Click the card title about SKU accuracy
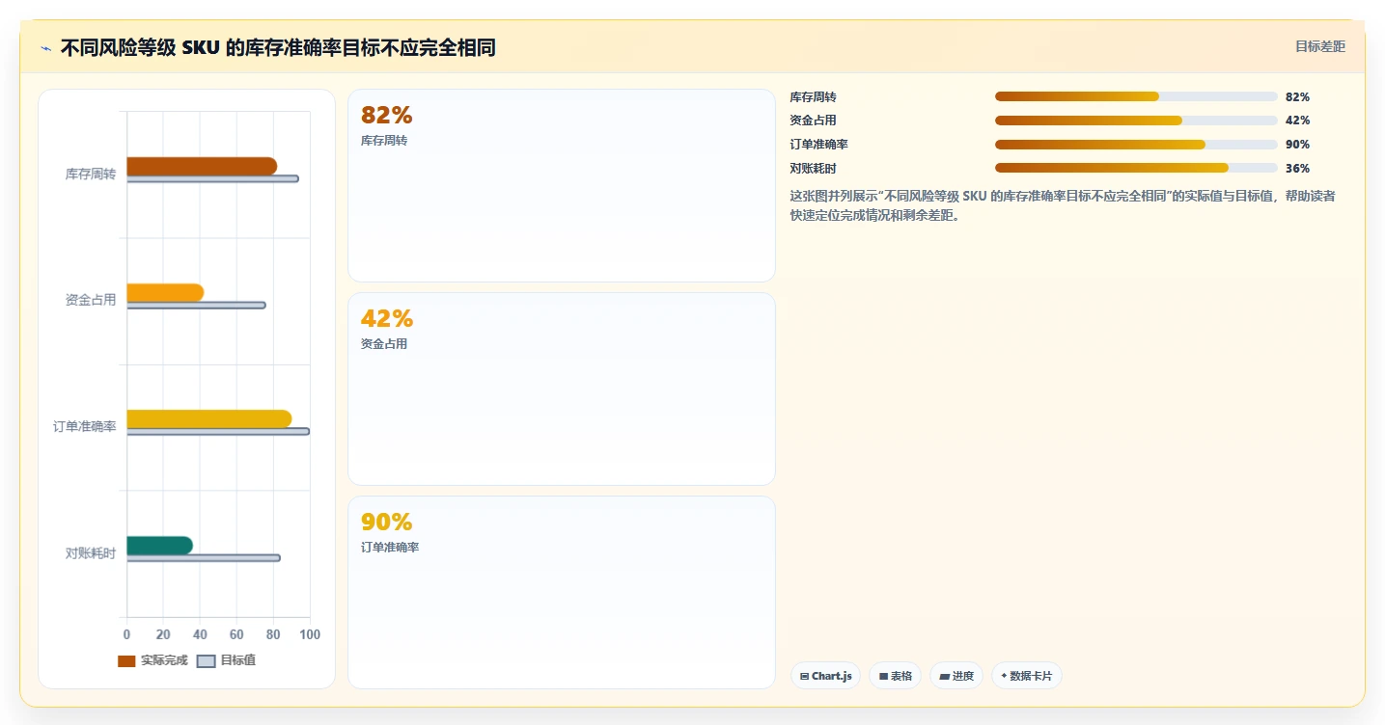Screen dimensions: 1385x725 click(278, 47)
